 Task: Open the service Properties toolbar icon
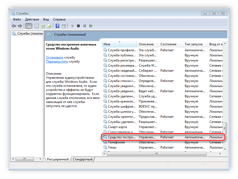[x=37, y=26]
